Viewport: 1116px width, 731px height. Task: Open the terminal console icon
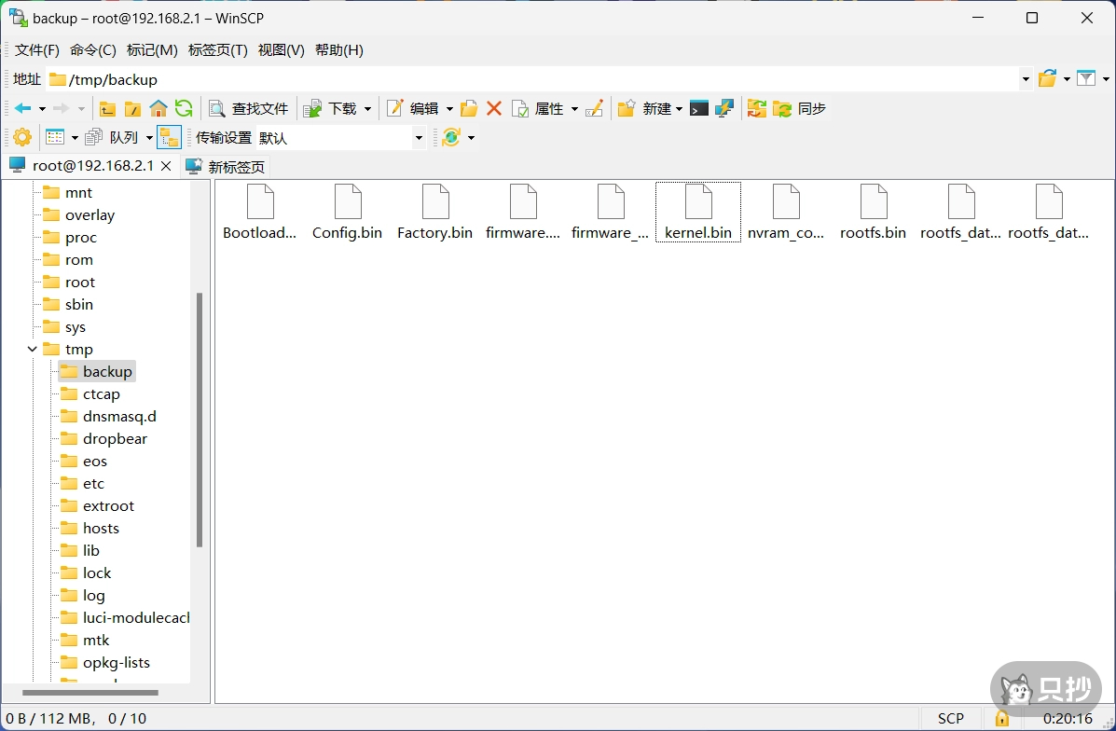click(x=699, y=109)
